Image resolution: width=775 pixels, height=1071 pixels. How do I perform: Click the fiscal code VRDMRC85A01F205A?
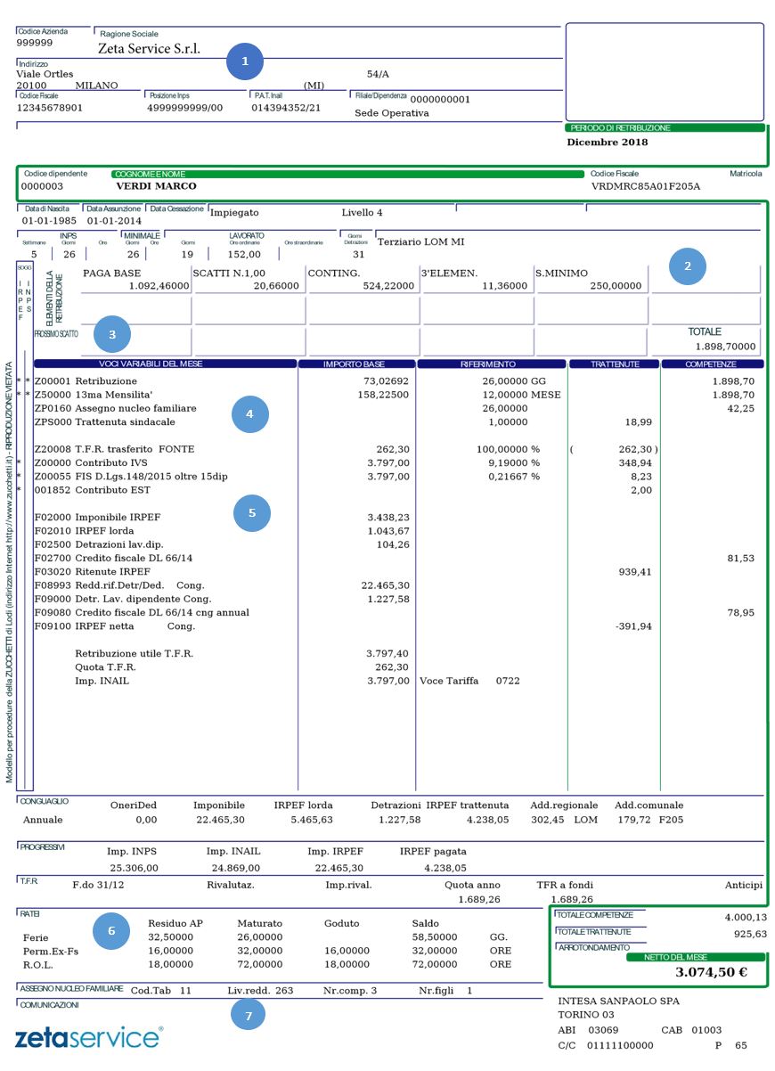646,186
